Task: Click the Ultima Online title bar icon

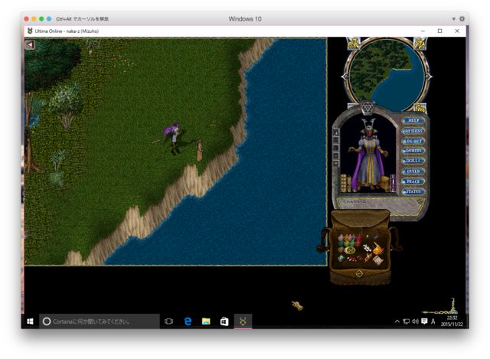Action: [30, 31]
